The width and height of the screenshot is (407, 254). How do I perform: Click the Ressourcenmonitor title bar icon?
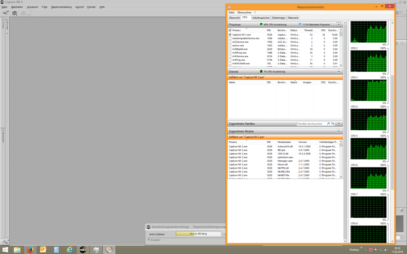229,7
